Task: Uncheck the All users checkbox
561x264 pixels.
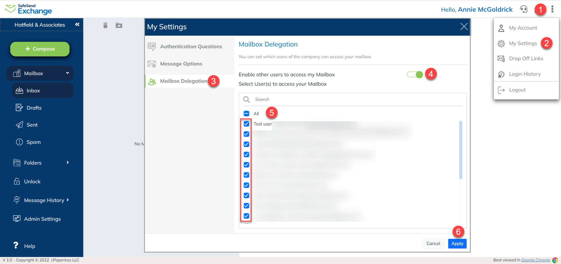Action: pos(246,113)
